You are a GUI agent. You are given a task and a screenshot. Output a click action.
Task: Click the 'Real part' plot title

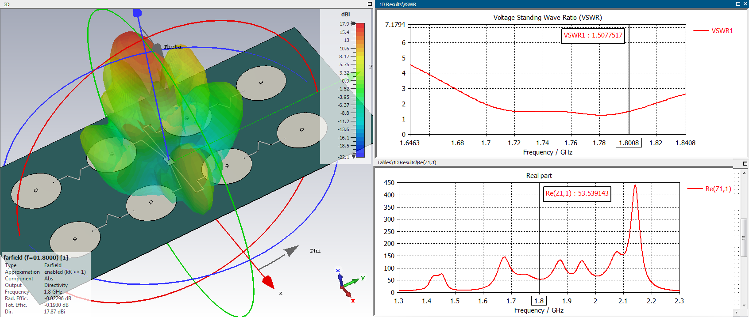click(539, 176)
